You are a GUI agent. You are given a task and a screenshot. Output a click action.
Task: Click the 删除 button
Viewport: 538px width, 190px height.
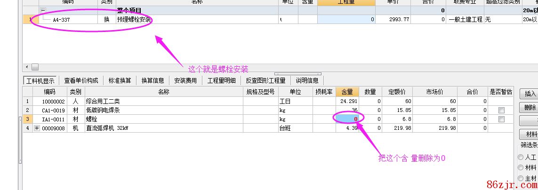530,107
